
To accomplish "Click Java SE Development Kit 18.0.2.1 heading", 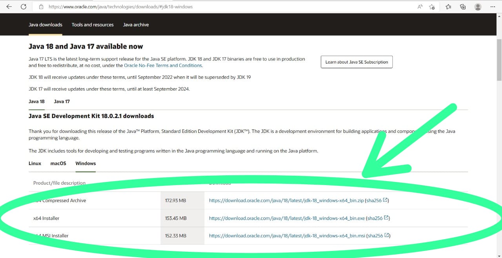I will point(91,116).
